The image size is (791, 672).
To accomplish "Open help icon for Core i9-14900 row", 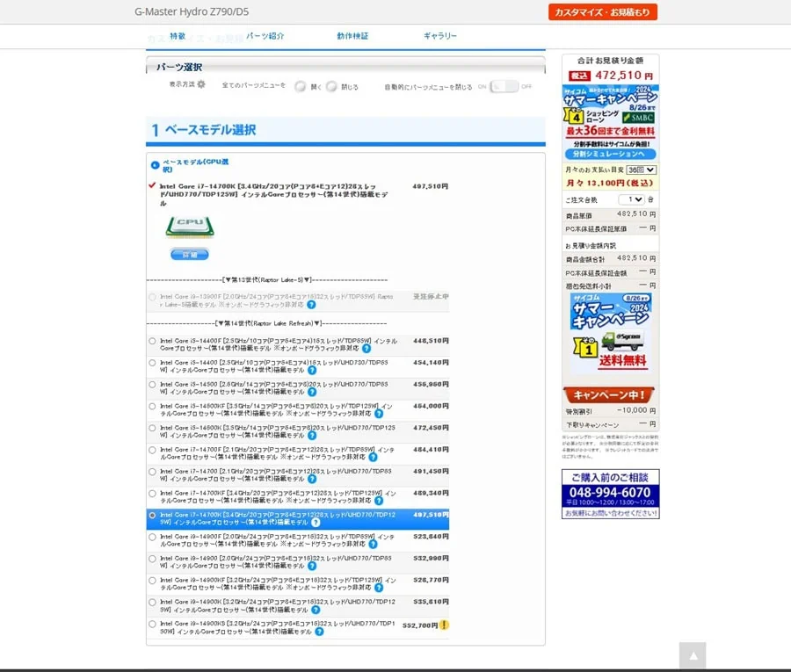I will (312, 566).
